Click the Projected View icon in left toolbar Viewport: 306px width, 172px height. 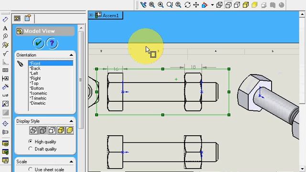(5, 152)
